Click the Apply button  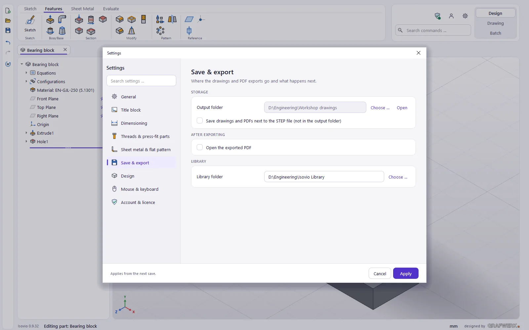point(406,274)
